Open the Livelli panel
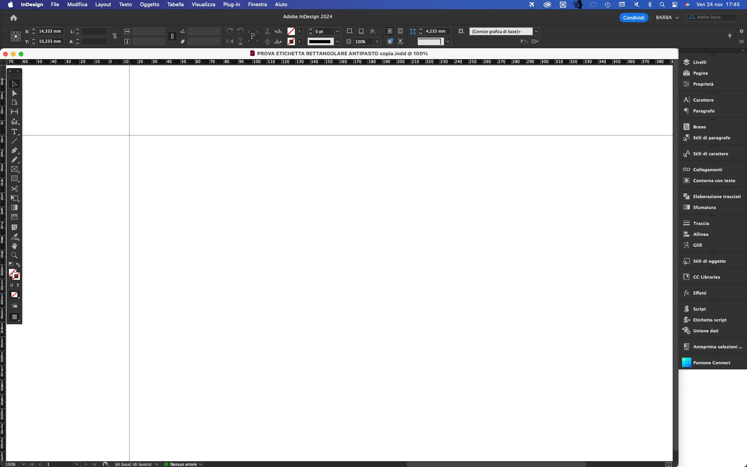This screenshot has width=747, height=467. coord(699,62)
